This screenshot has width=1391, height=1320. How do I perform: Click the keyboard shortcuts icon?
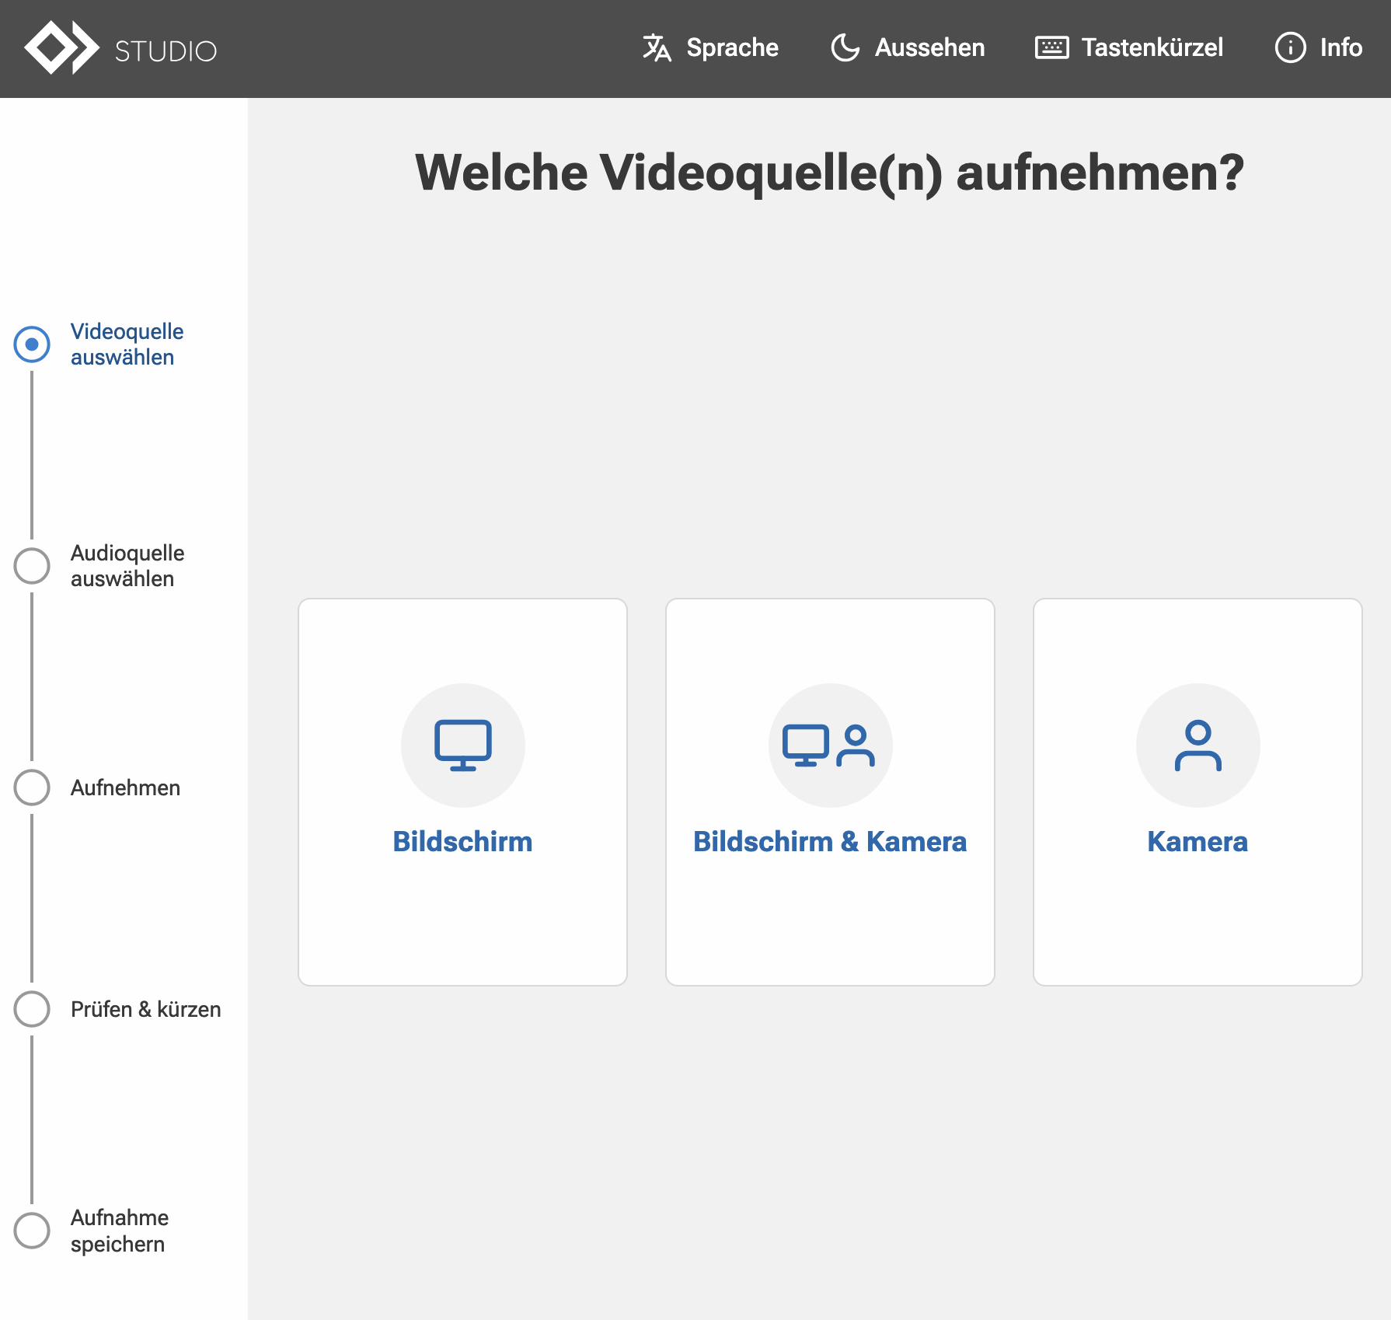[1051, 47]
